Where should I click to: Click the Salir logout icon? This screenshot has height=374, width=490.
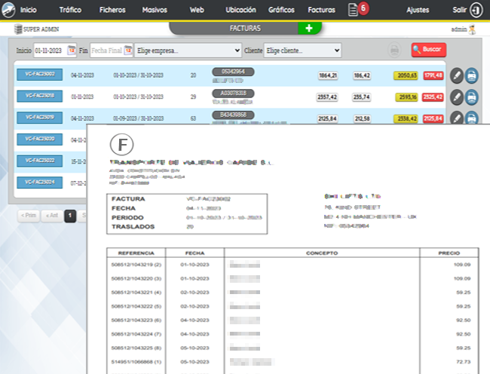point(476,11)
